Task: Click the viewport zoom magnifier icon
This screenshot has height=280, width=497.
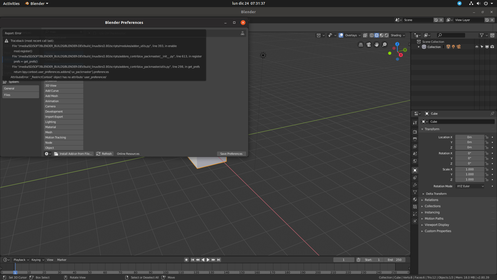Action: (x=385, y=45)
